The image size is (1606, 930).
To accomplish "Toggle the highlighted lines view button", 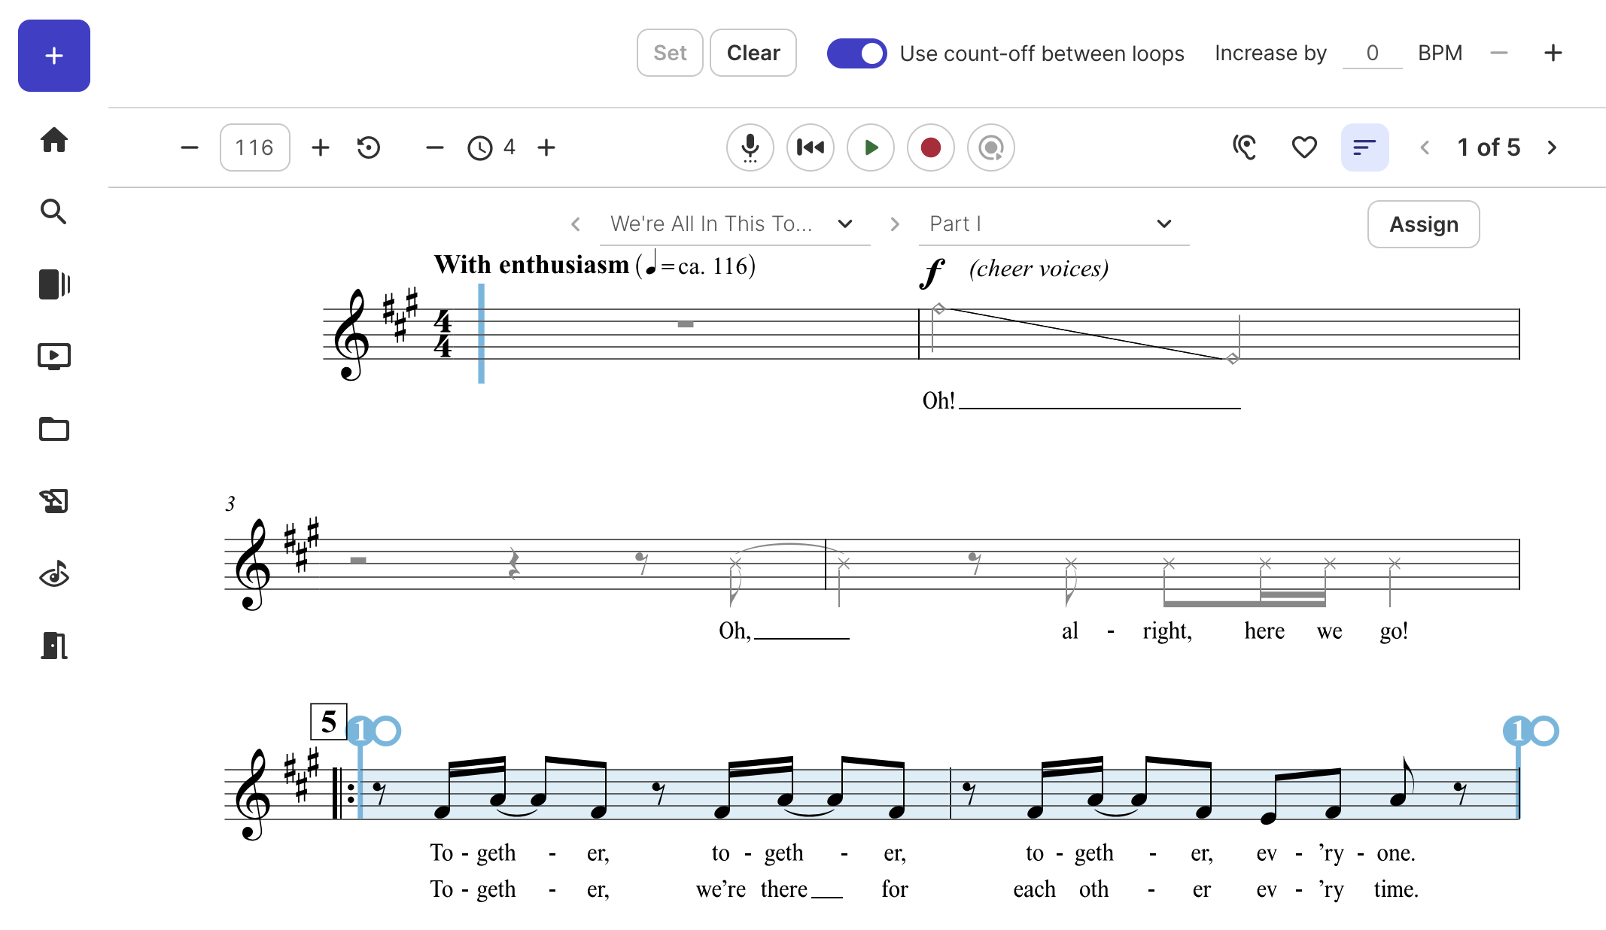I will pos(1364,147).
